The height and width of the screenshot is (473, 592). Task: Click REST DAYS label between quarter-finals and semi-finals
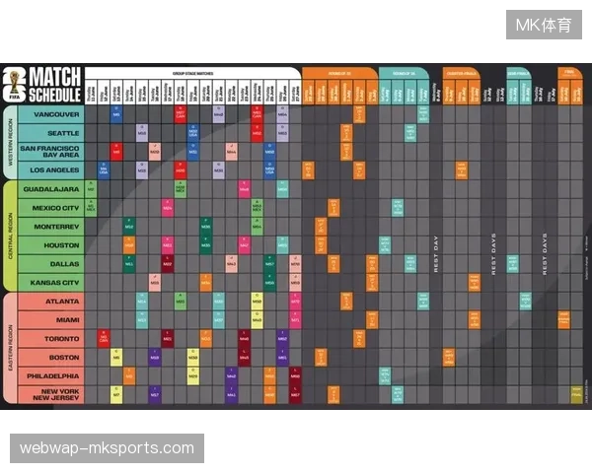point(493,254)
